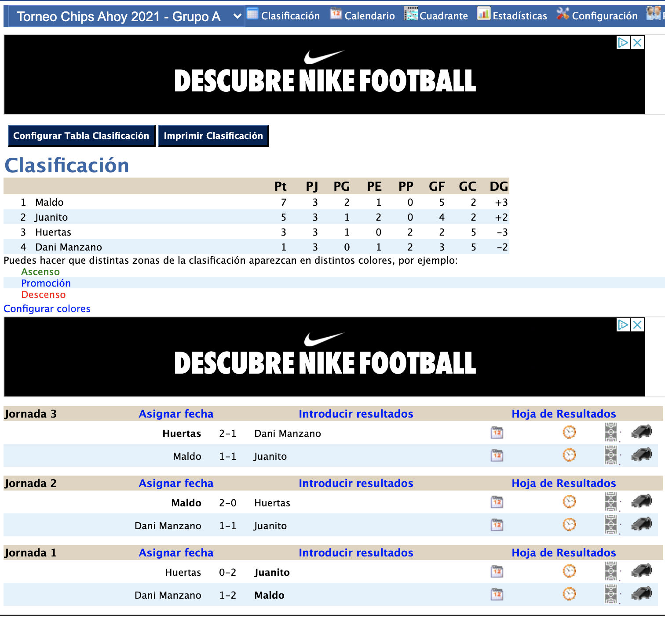665x618 pixels.
Task: Click whistle icon for Dani Manzano 1-1 Juanito
Action: (x=642, y=524)
